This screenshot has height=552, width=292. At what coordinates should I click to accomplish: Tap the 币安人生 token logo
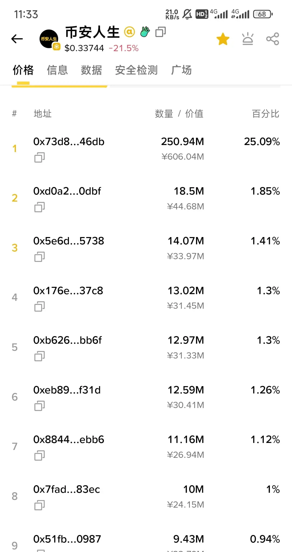point(49,39)
